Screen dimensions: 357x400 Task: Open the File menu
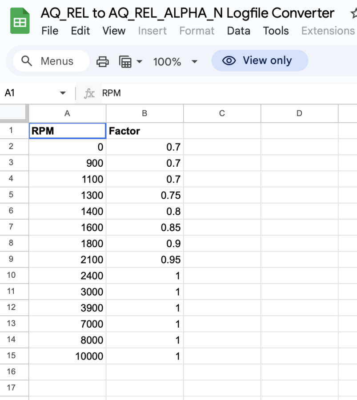[x=50, y=31]
